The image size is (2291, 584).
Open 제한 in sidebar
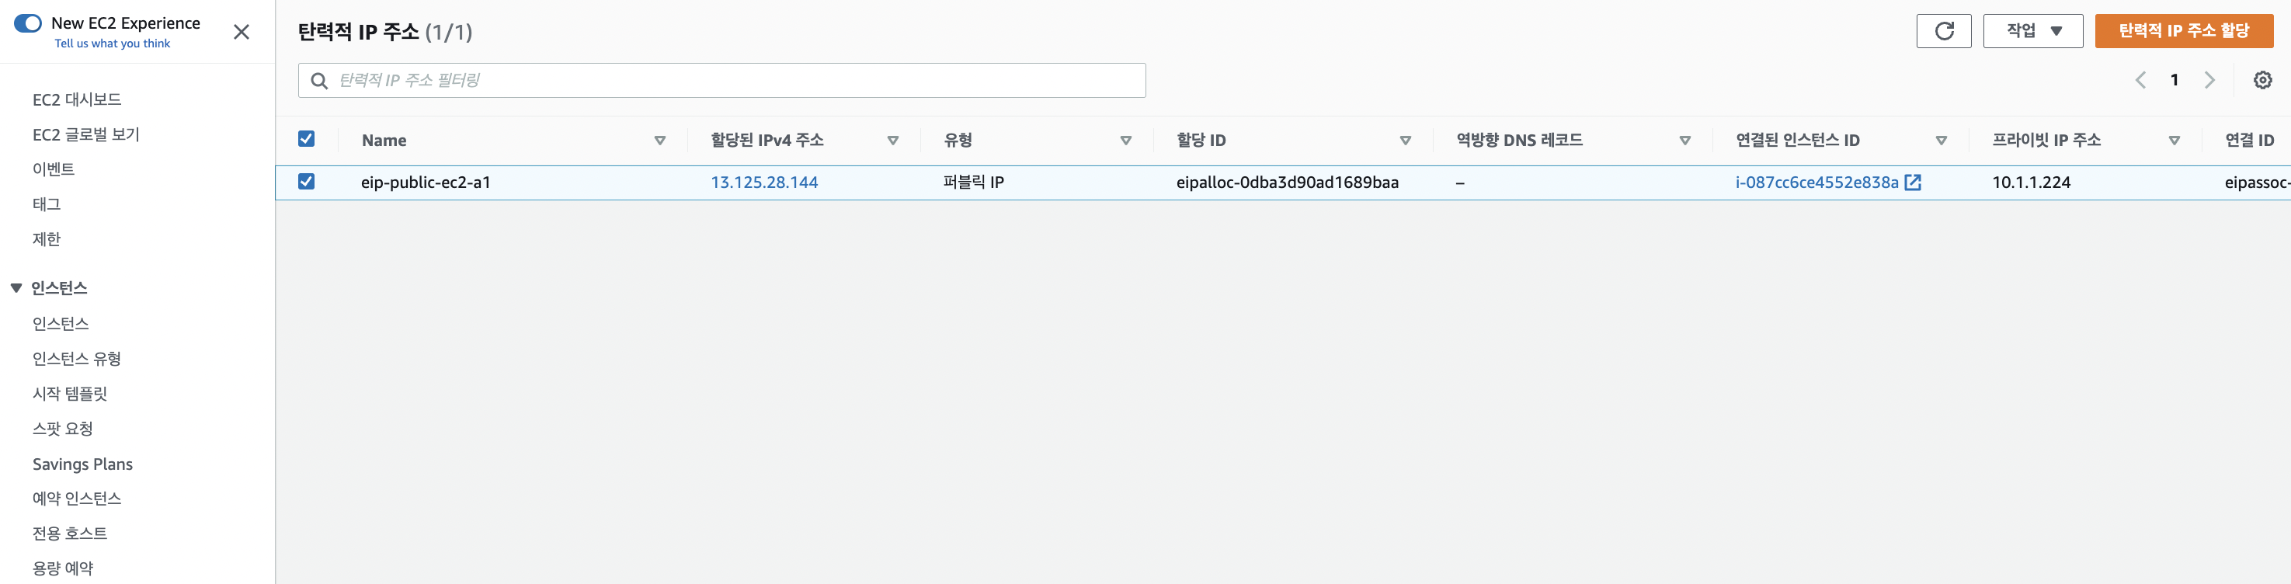[x=47, y=239]
